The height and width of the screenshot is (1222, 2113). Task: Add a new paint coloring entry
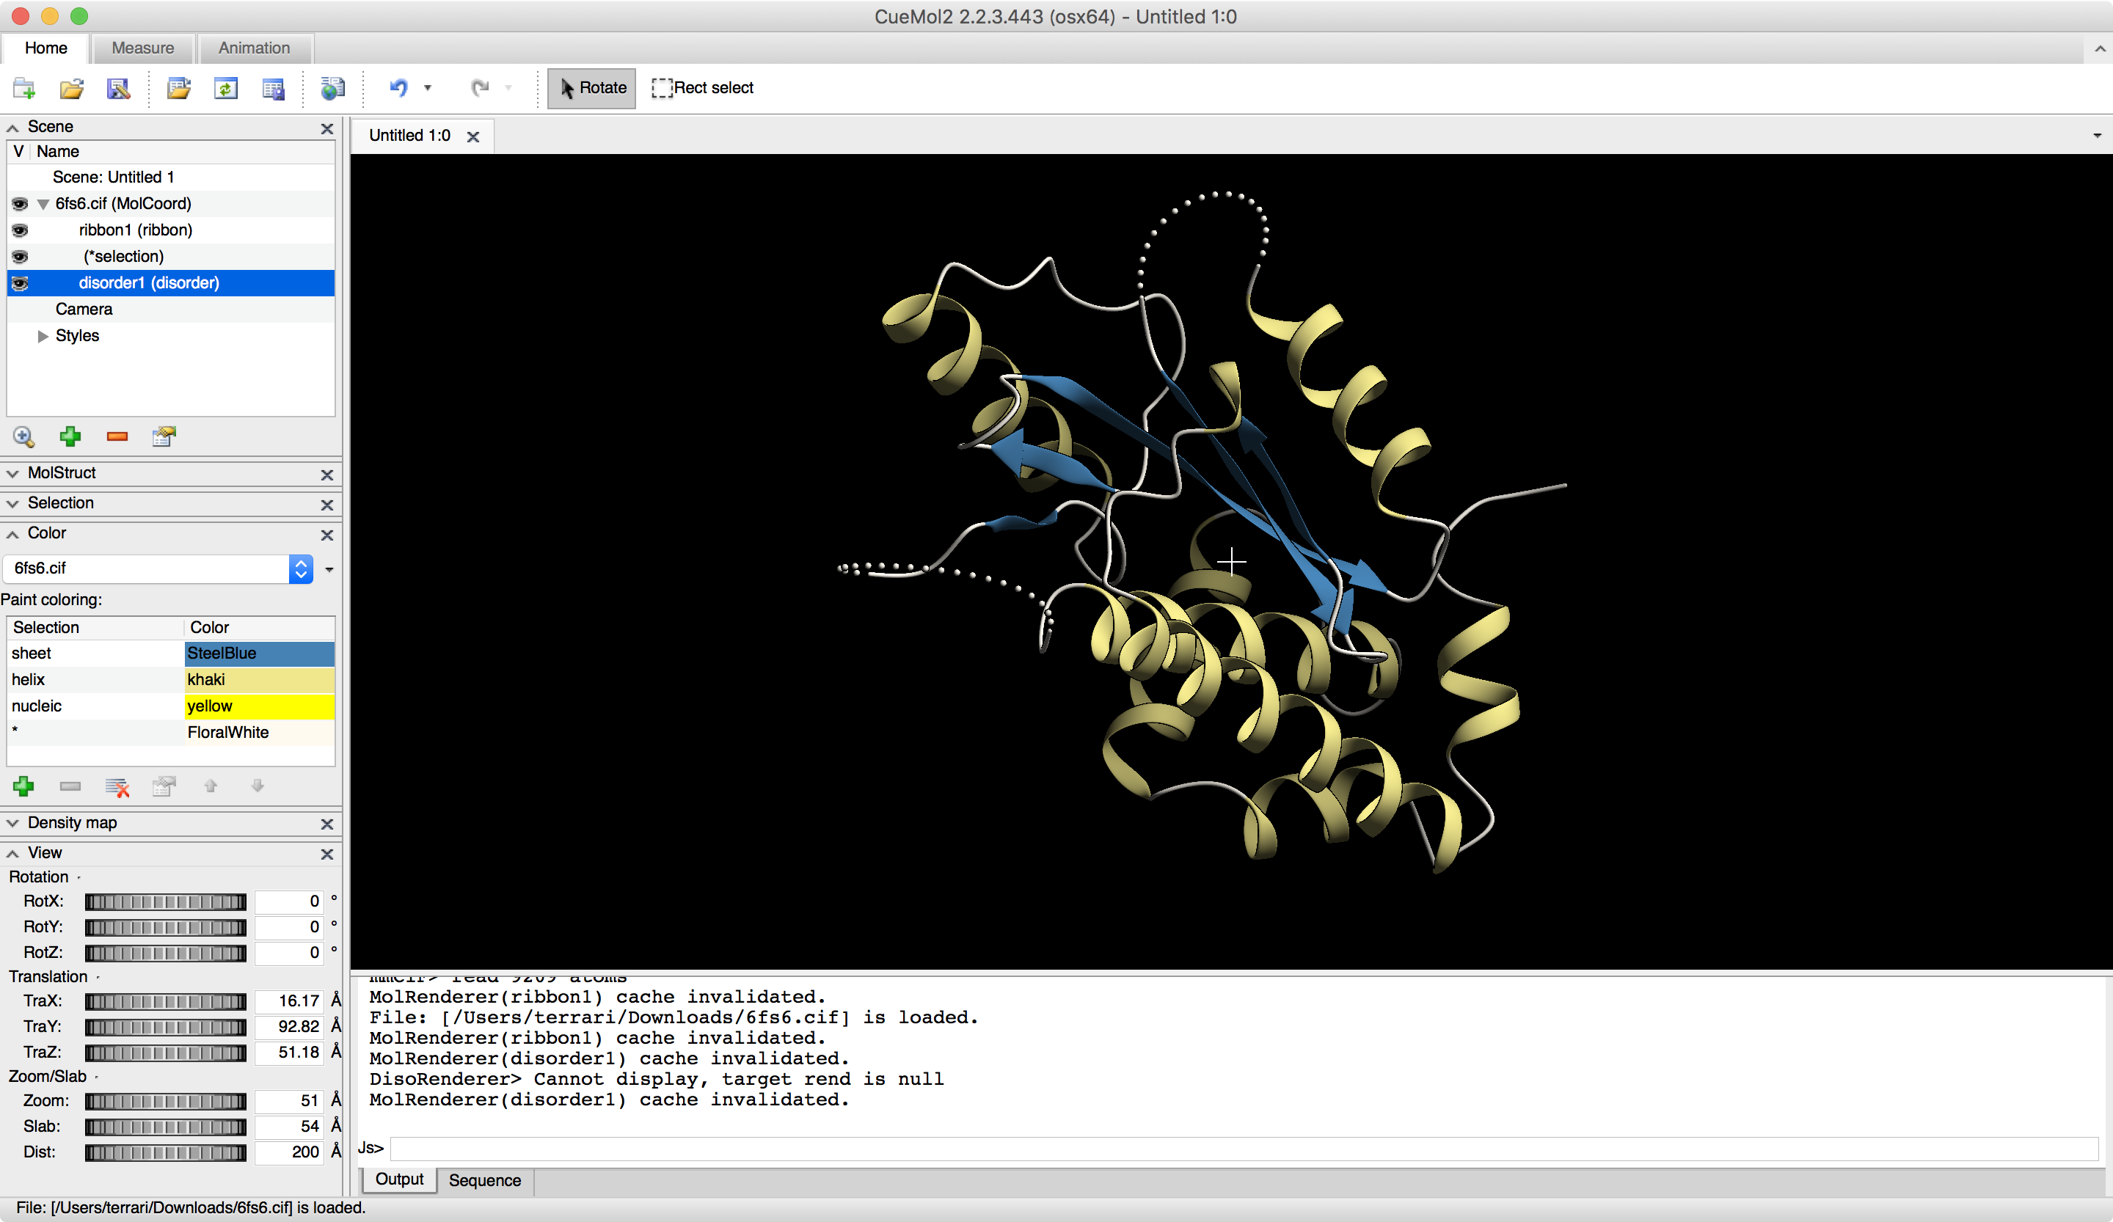point(23,786)
